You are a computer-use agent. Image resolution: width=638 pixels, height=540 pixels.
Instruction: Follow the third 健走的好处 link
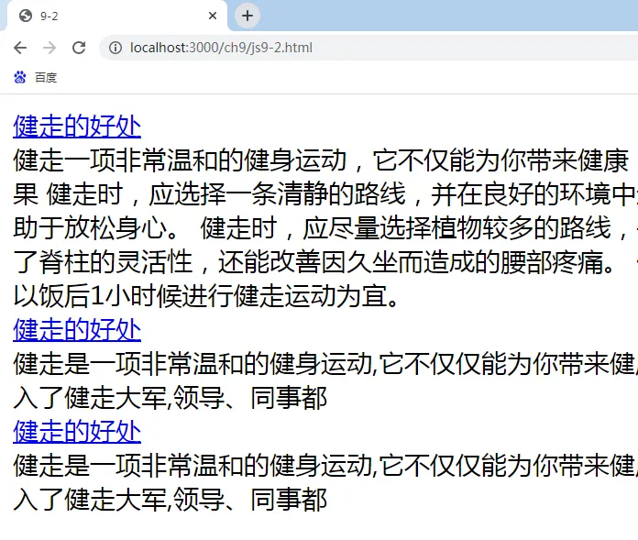(77, 432)
